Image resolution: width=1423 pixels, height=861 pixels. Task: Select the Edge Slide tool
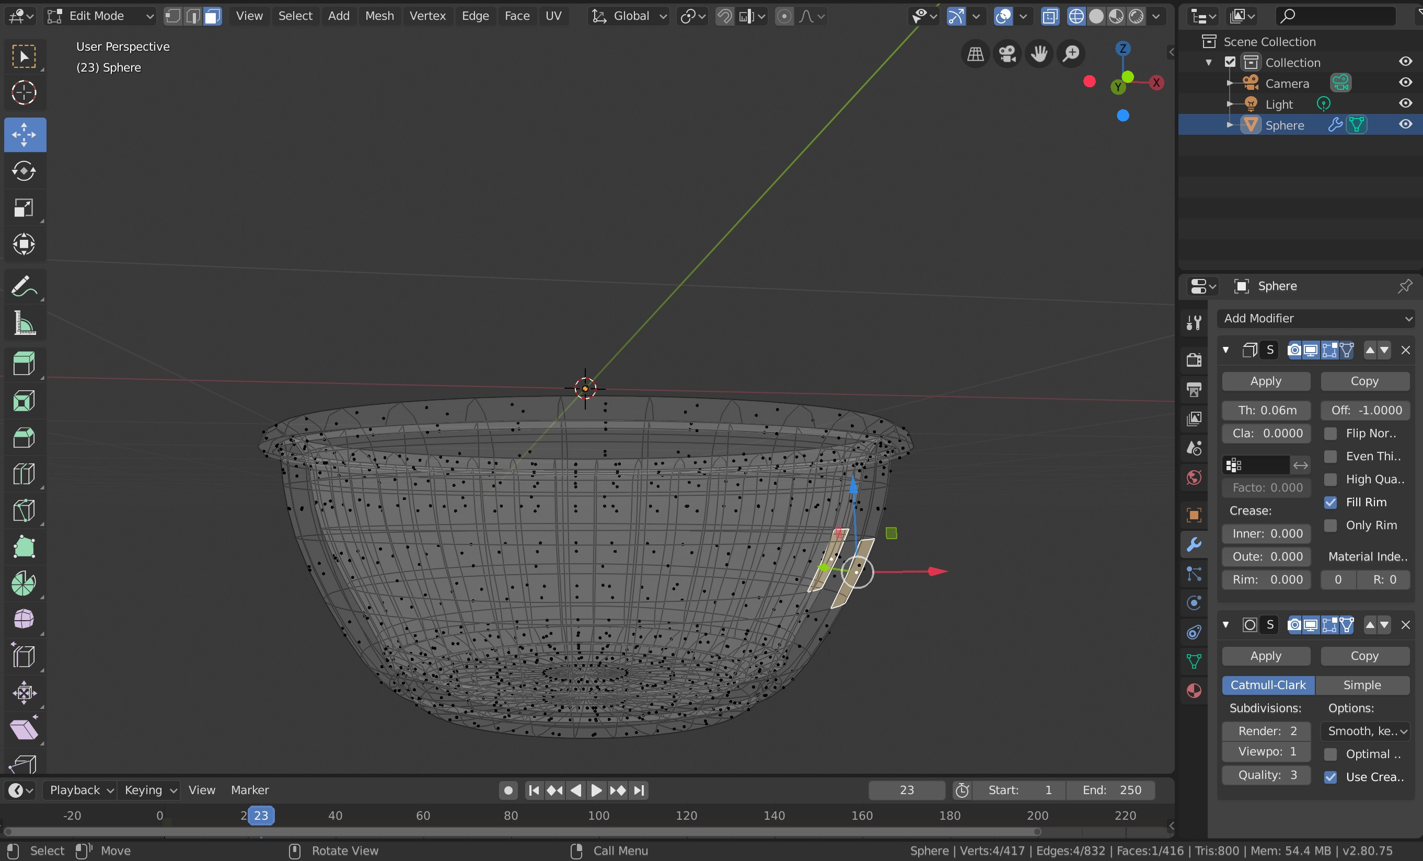tap(24, 656)
